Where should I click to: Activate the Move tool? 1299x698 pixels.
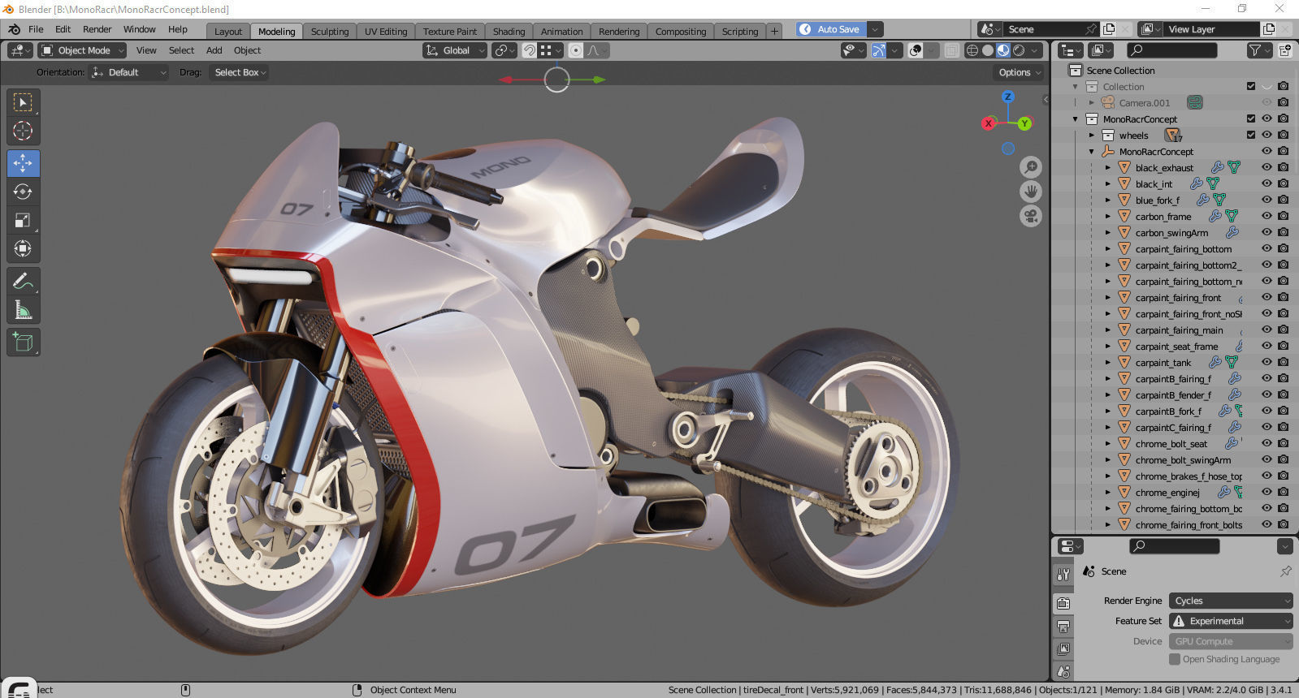(x=23, y=163)
